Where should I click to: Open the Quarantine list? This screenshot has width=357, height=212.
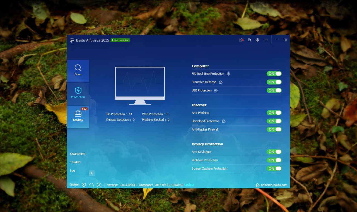click(x=78, y=154)
